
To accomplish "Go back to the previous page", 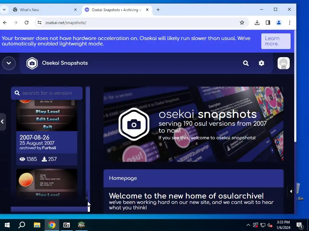I will [5, 23].
